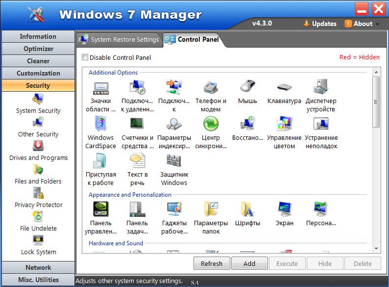The width and height of the screenshot is (389, 287).
Task: Enable Disable Control Panel checkbox
Action: click(x=85, y=57)
